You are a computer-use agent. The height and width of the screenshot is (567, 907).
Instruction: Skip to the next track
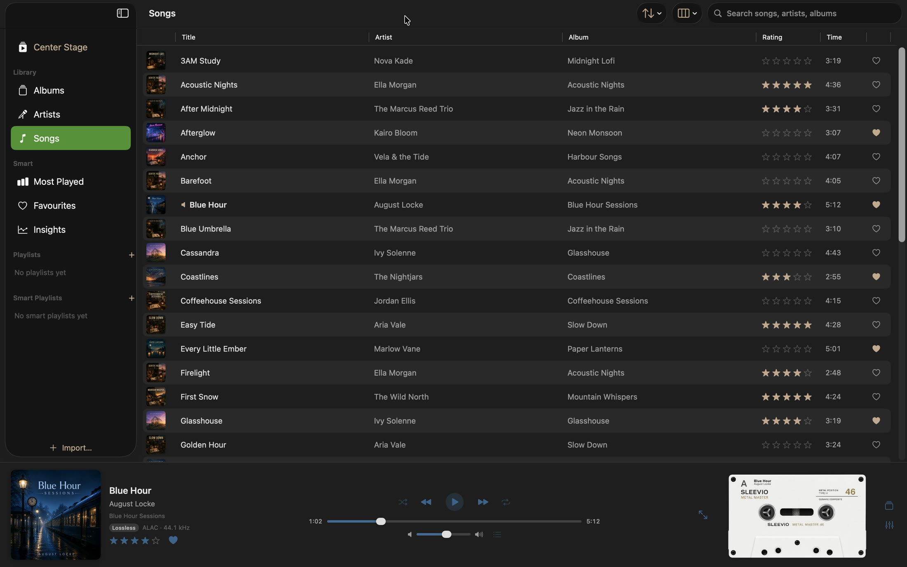[x=483, y=502]
